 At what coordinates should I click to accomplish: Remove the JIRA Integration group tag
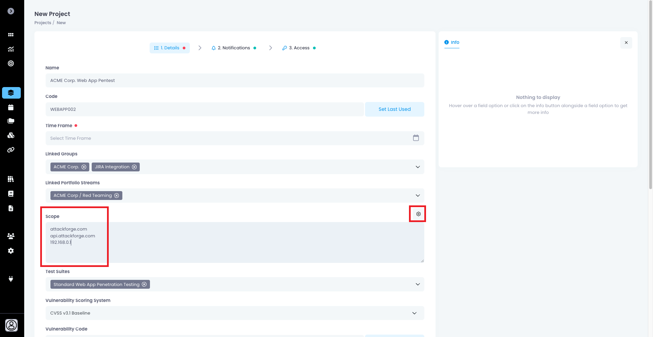tap(134, 167)
